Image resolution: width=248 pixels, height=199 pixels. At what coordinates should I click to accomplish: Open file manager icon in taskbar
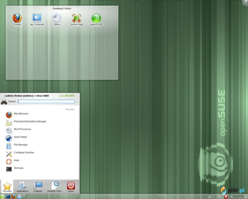[19, 197]
